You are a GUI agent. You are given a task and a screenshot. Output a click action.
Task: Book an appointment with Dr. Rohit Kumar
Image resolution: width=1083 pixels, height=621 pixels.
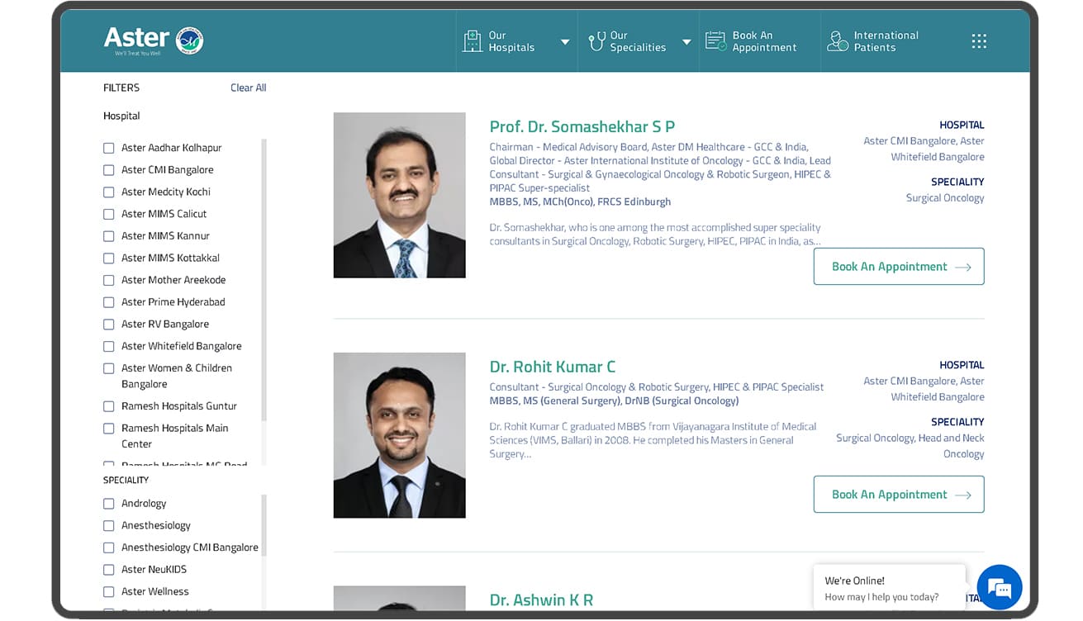[x=899, y=495]
